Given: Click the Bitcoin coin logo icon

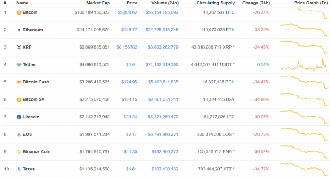Looking at the screenshot, I should pos(19,13).
